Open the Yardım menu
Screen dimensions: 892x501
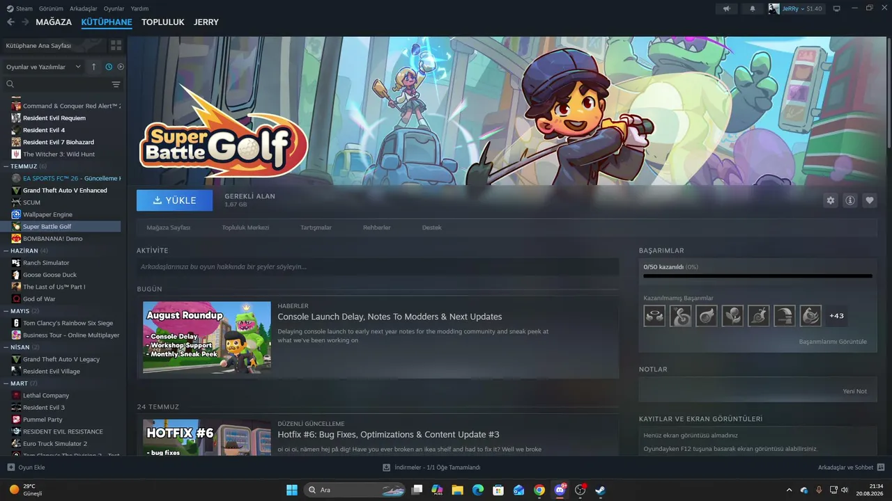click(139, 8)
